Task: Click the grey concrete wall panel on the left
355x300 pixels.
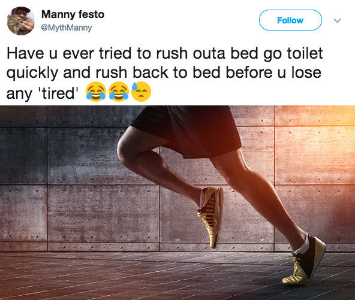Action: (24, 156)
